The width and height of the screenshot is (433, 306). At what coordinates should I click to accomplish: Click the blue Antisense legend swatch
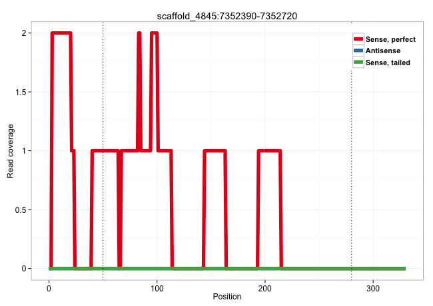tap(358, 51)
